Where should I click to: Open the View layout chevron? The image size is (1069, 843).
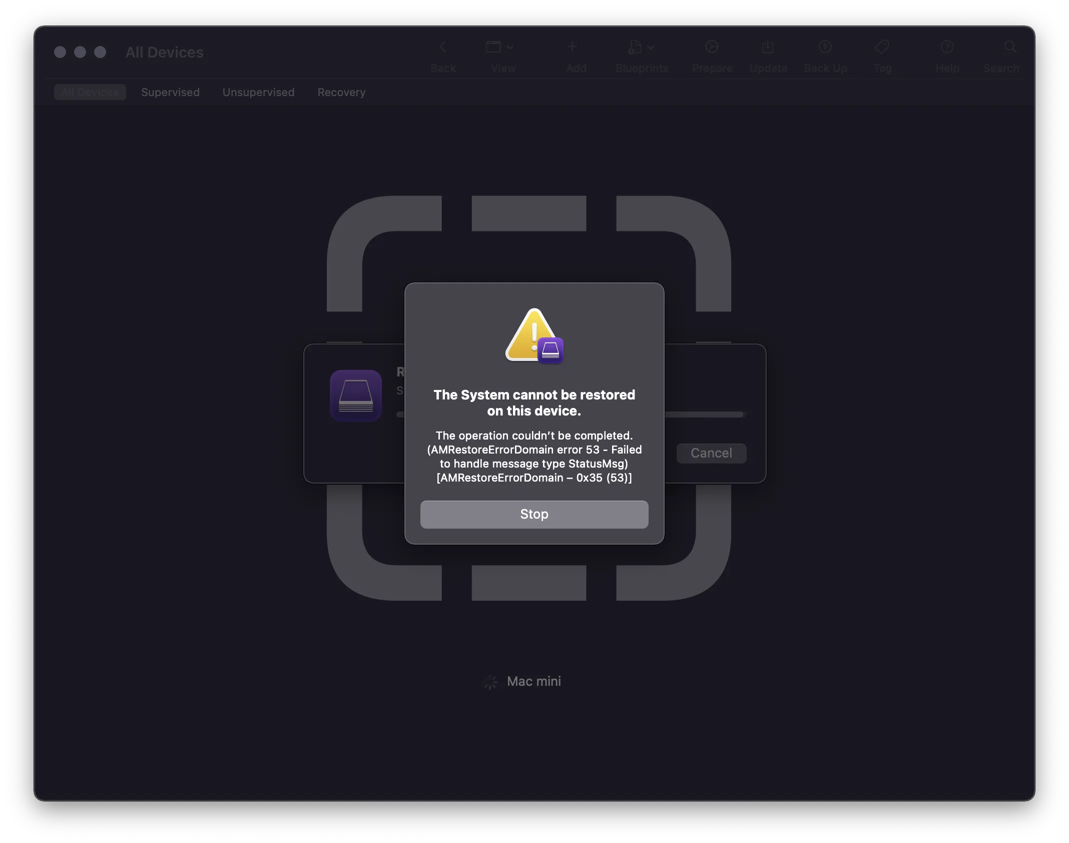coord(510,47)
